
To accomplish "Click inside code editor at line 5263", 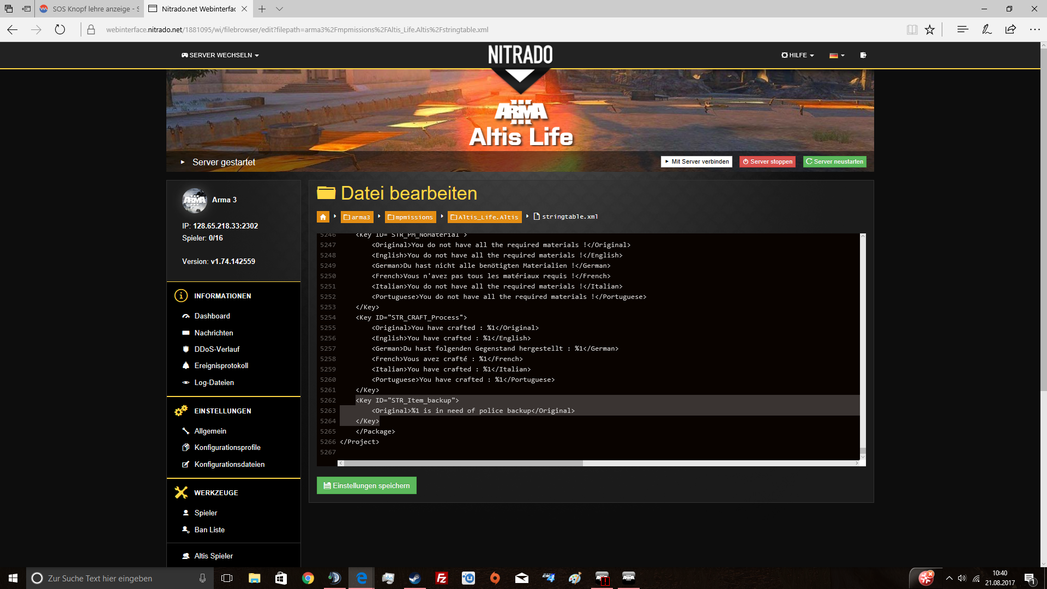I will point(600,411).
